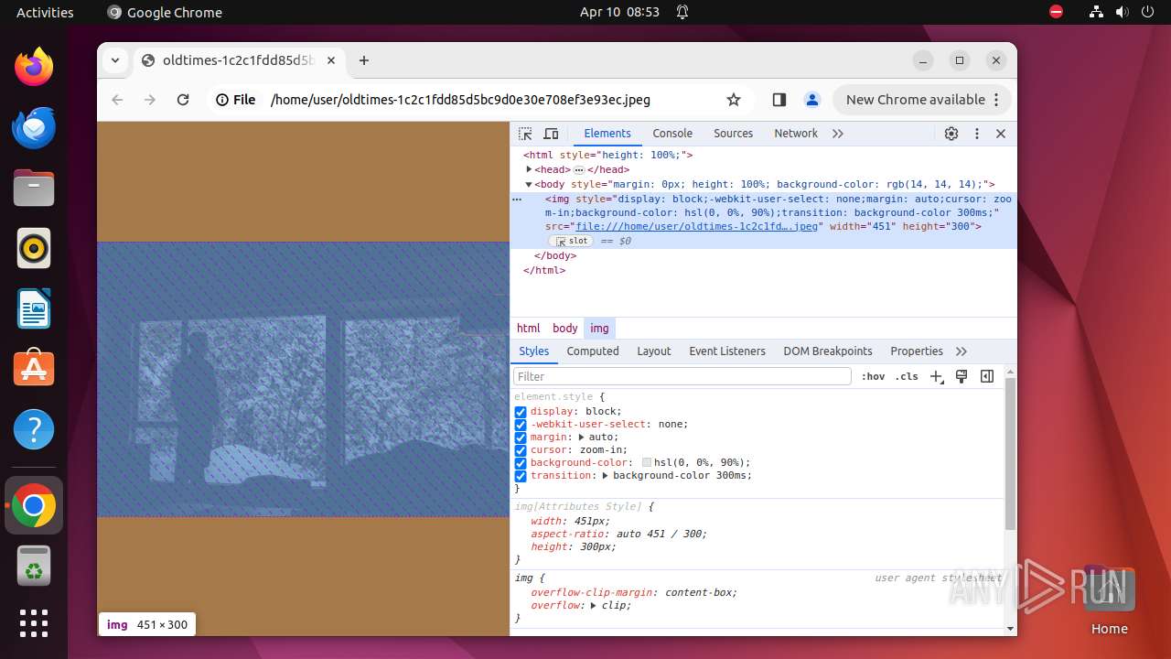Viewport: 1171px width, 659px height.
Task: Open the Layout pane tab
Action: 654,351
